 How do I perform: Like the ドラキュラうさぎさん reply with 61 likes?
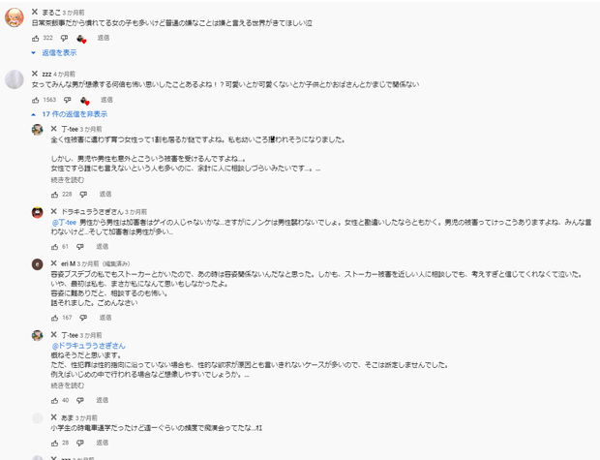point(55,247)
